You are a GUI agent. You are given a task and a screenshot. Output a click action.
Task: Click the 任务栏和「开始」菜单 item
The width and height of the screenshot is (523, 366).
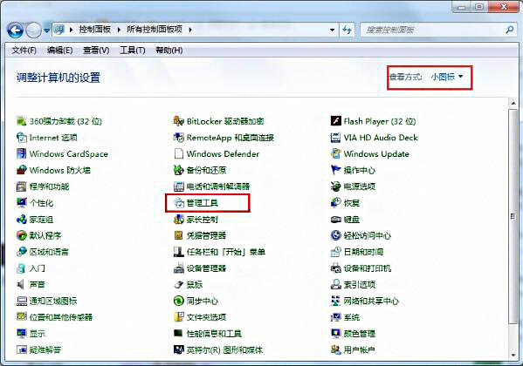point(219,252)
